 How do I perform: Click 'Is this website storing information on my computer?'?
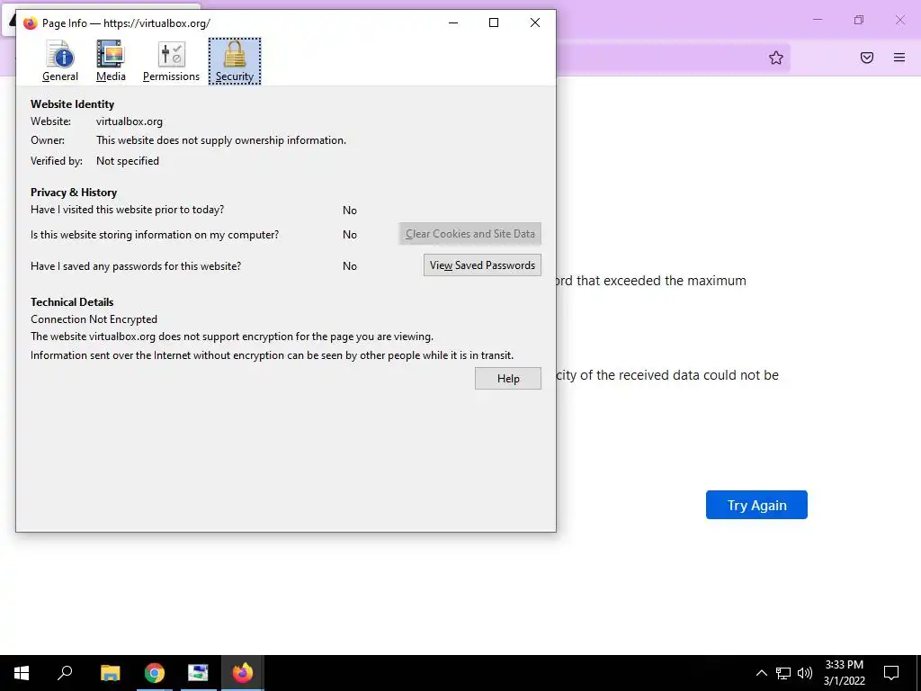(x=155, y=235)
